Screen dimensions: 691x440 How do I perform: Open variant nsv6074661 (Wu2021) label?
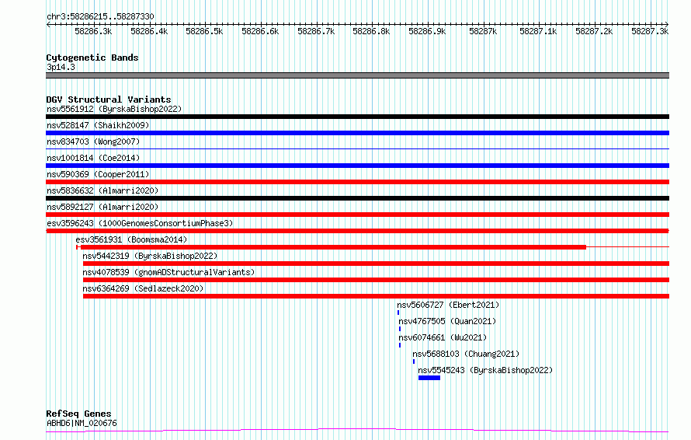point(443,337)
